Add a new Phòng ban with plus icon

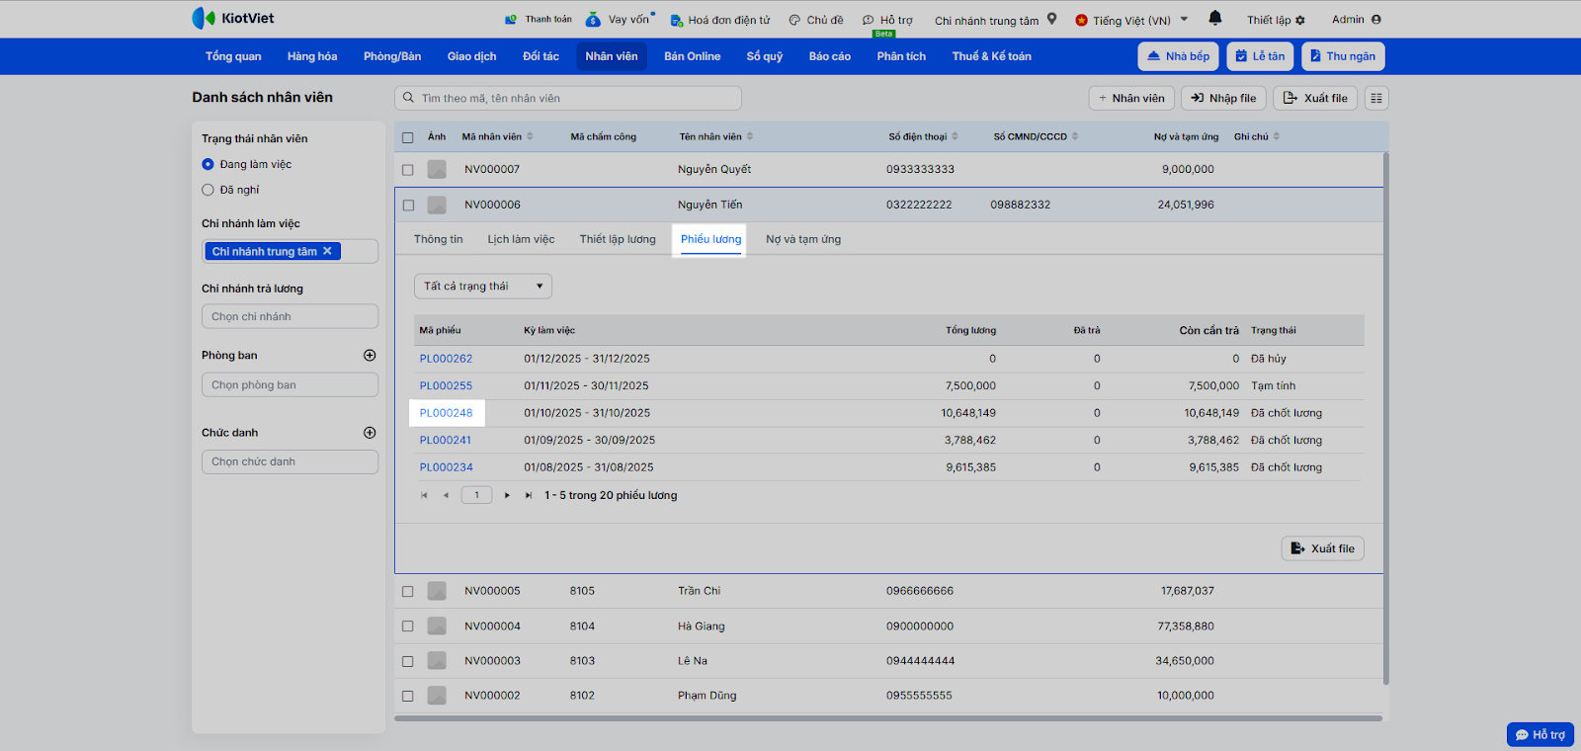[370, 356]
